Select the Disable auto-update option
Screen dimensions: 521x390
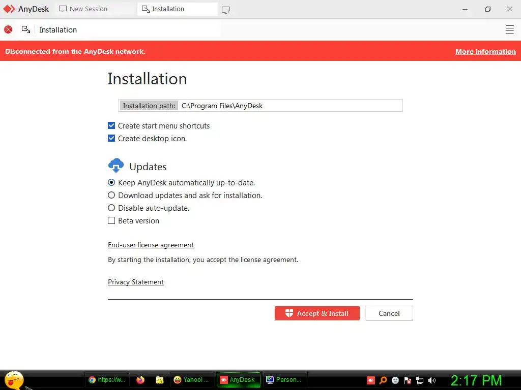pos(111,208)
